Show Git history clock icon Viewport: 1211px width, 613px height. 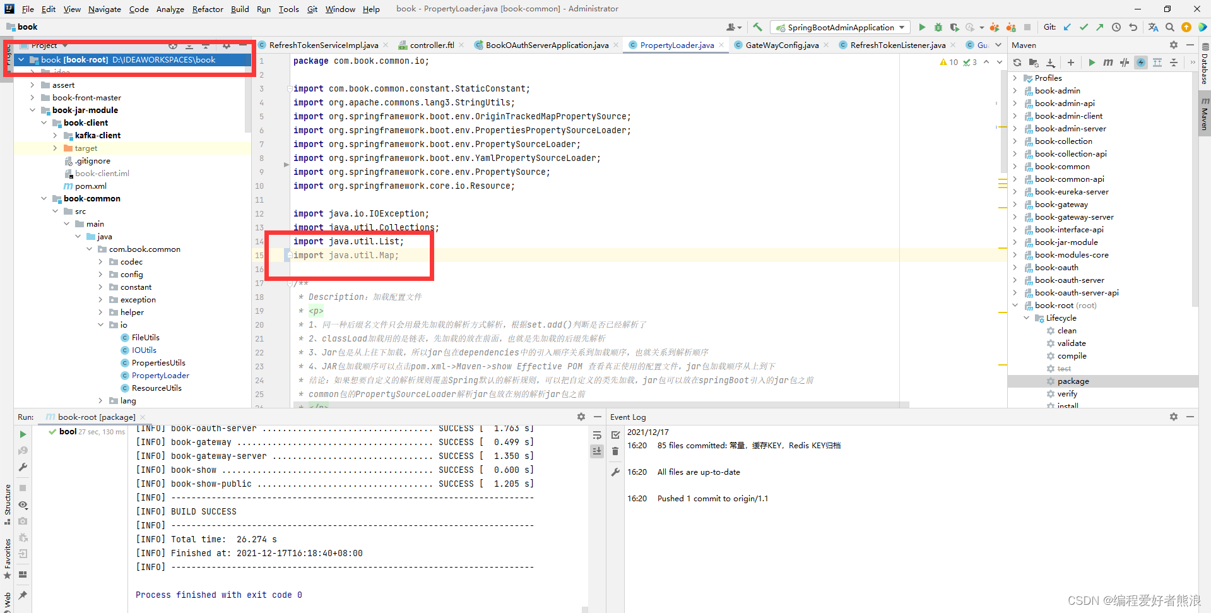tap(1116, 27)
